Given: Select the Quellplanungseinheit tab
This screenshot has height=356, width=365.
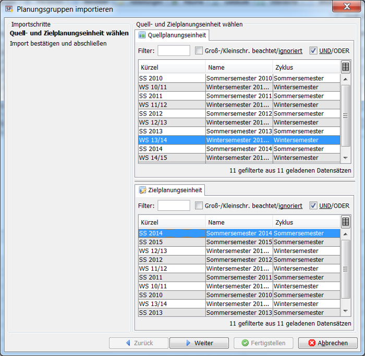Looking at the screenshot, I should coord(172,35).
